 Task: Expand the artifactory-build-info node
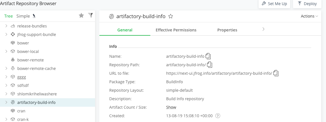coord(6,102)
